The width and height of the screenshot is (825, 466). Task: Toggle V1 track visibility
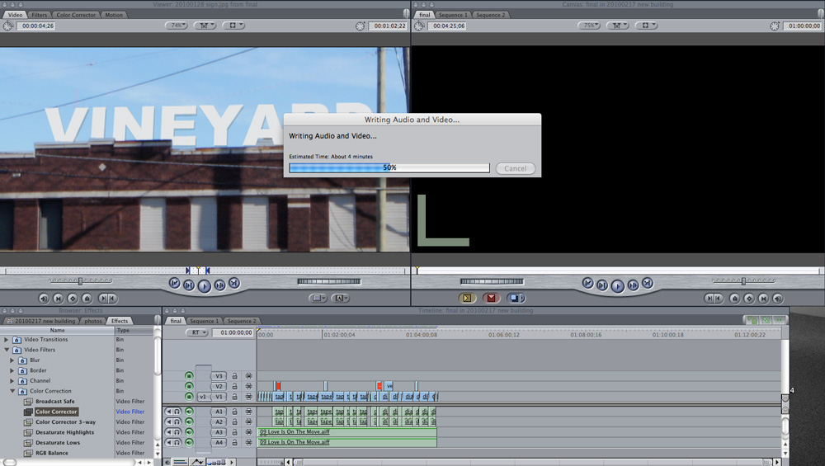189,397
